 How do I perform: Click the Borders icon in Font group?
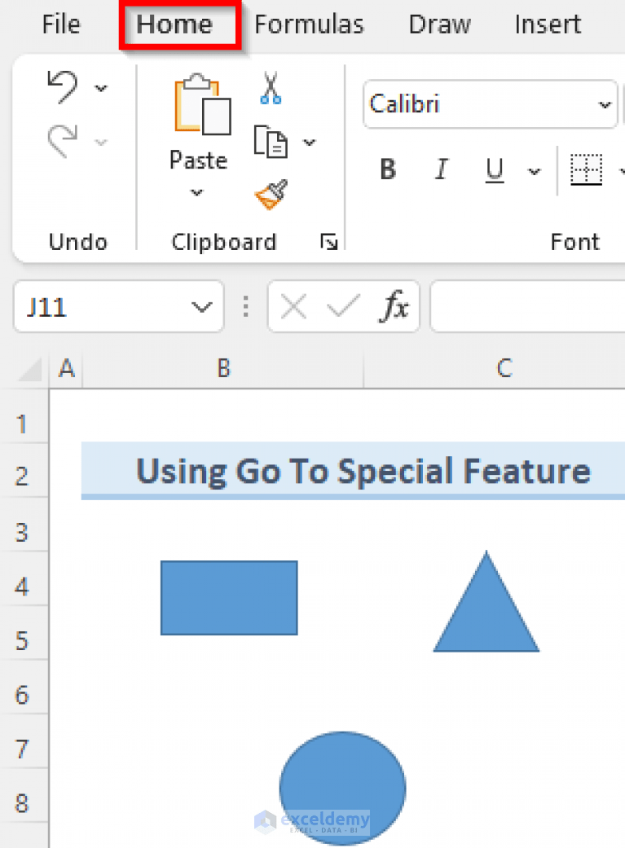tap(586, 169)
